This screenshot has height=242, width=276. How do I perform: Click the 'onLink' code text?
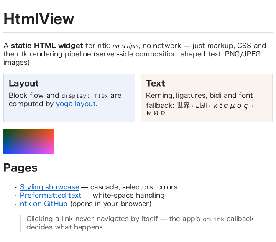point(214,219)
